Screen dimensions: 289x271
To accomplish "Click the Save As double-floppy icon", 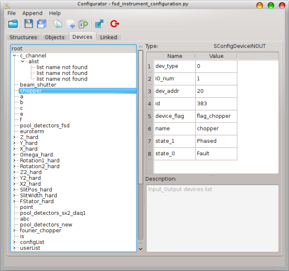I will (42, 24).
